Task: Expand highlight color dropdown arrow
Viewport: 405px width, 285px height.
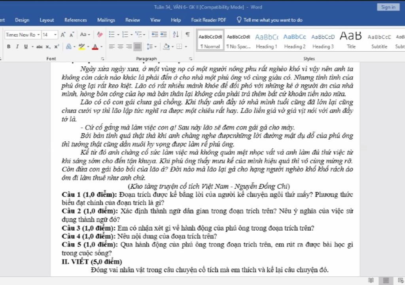Action: tap(88, 47)
